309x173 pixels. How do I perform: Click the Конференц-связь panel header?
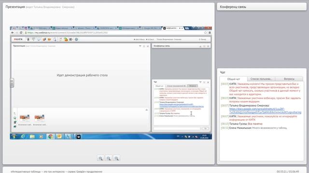[x=262, y=7]
